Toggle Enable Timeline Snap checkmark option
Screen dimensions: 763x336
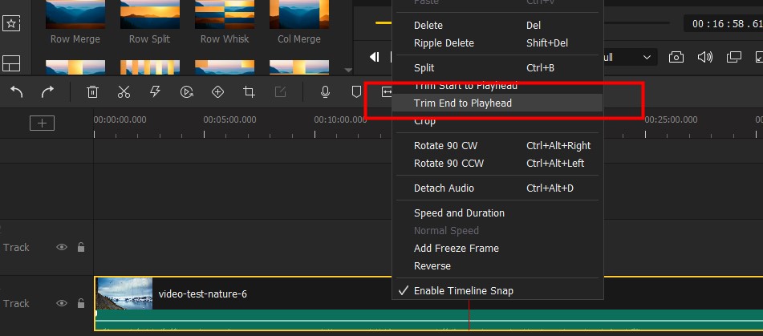[x=463, y=290]
